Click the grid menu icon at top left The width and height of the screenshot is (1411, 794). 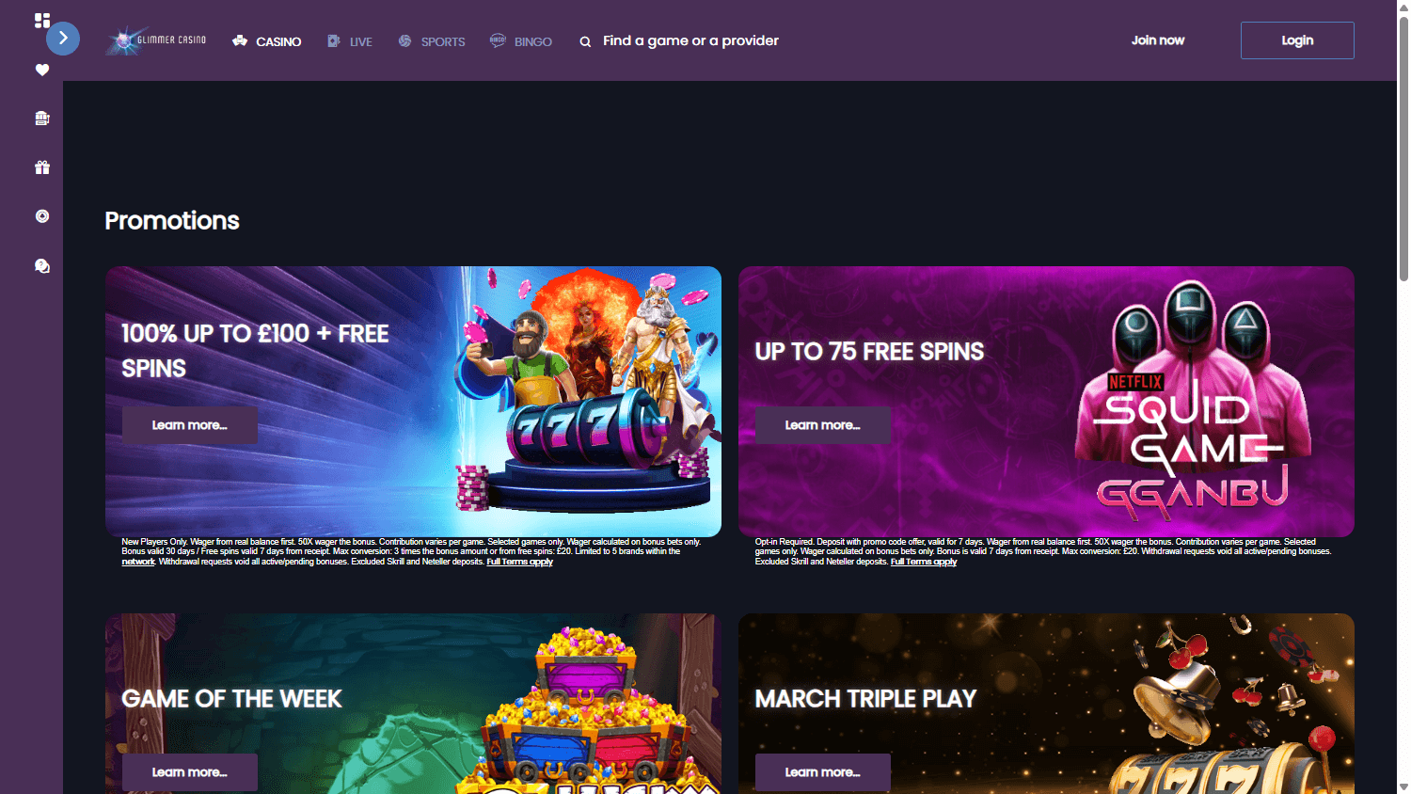[x=41, y=20]
